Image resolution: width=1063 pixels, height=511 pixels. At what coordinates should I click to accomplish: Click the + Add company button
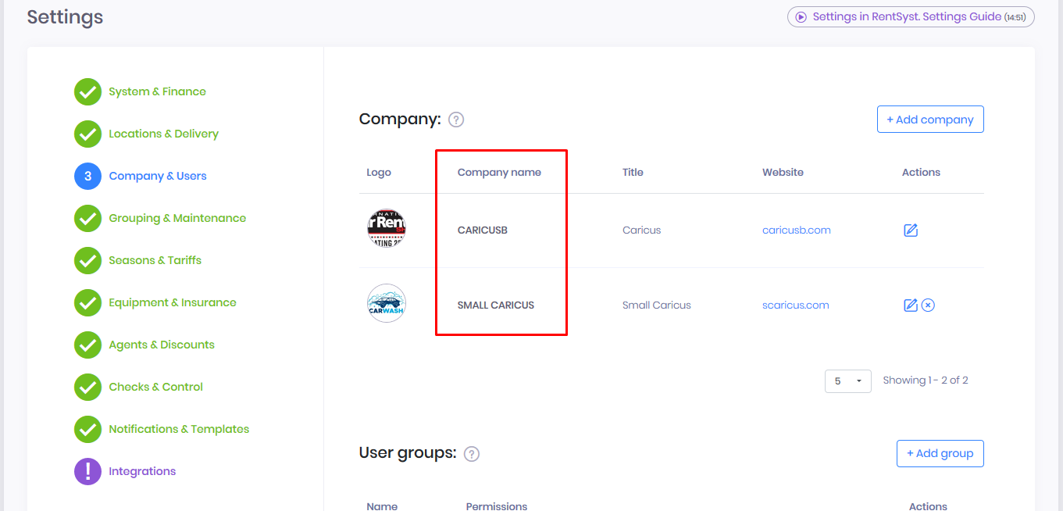pyautogui.click(x=930, y=120)
